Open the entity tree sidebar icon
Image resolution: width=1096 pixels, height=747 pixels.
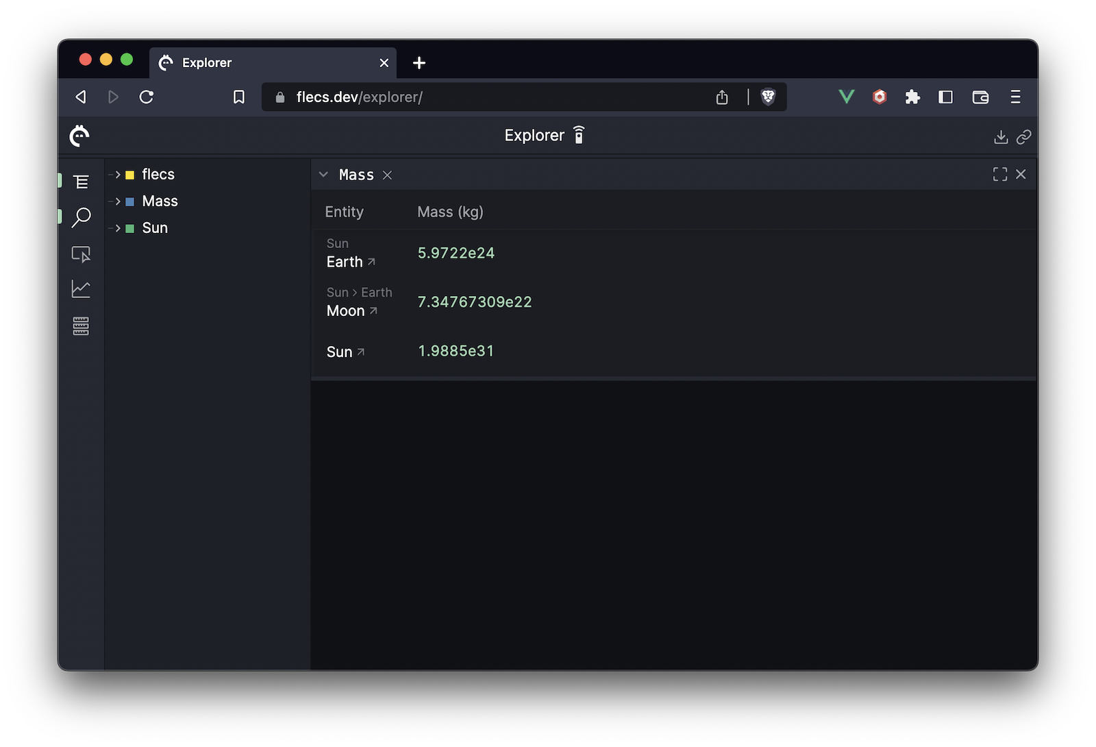point(81,182)
